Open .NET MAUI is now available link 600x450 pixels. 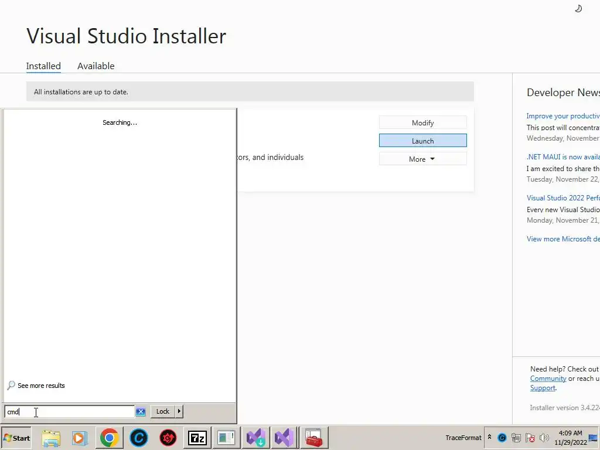pos(563,157)
